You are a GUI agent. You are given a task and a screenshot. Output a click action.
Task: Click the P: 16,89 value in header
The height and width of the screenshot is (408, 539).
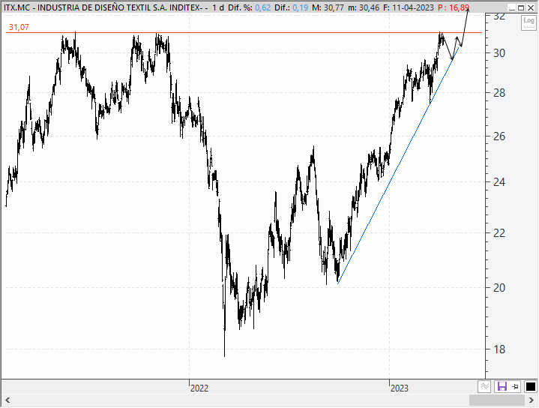454,7
